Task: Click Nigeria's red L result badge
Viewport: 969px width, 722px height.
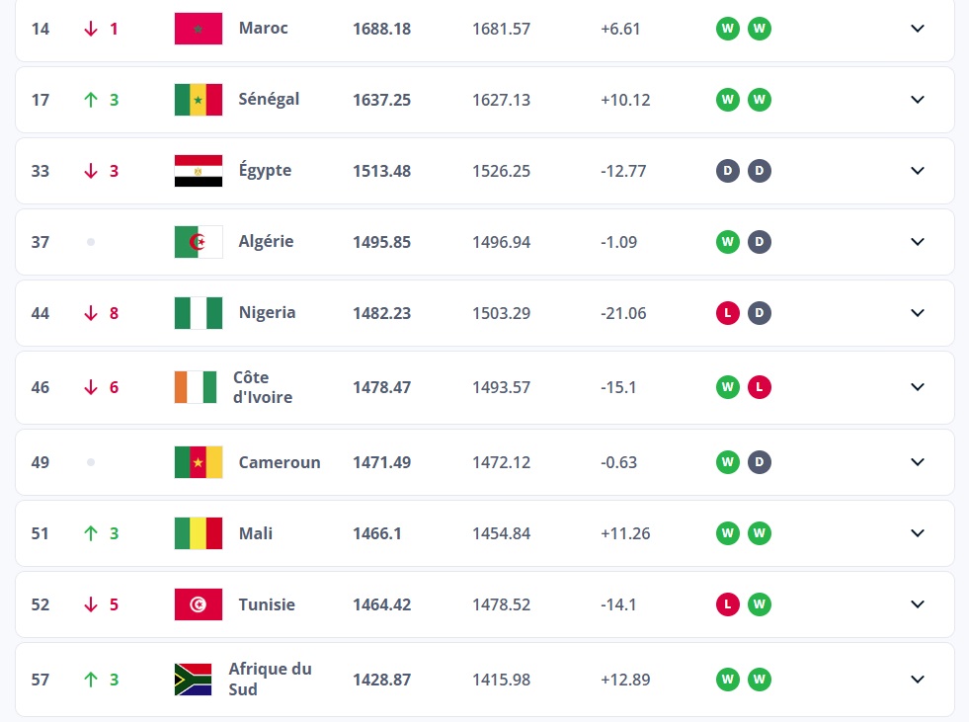Action: click(728, 313)
